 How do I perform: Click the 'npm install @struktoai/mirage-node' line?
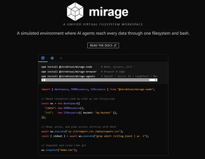67,67
